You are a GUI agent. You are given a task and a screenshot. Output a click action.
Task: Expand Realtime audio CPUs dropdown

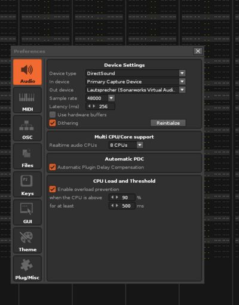coord(140,145)
